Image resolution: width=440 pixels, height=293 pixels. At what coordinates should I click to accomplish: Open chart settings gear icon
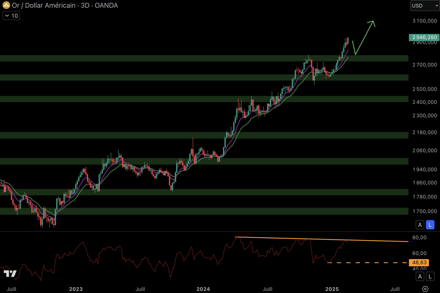pyautogui.click(x=425, y=289)
